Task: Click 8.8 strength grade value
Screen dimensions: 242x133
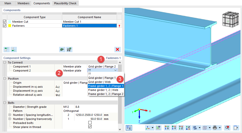Action: coord(77,107)
